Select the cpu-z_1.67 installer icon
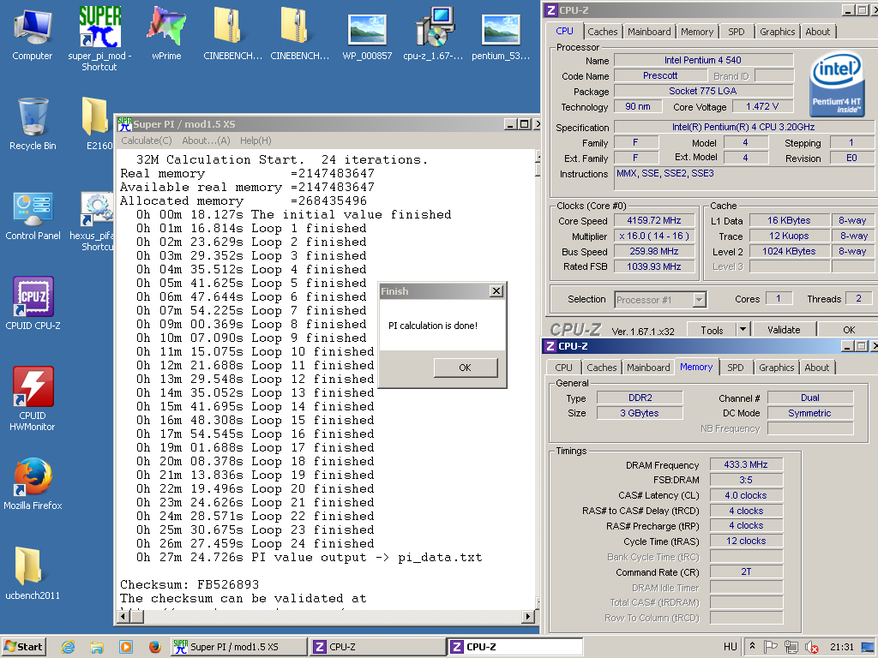Screen dimensions: 878x658 pyautogui.click(x=433, y=33)
